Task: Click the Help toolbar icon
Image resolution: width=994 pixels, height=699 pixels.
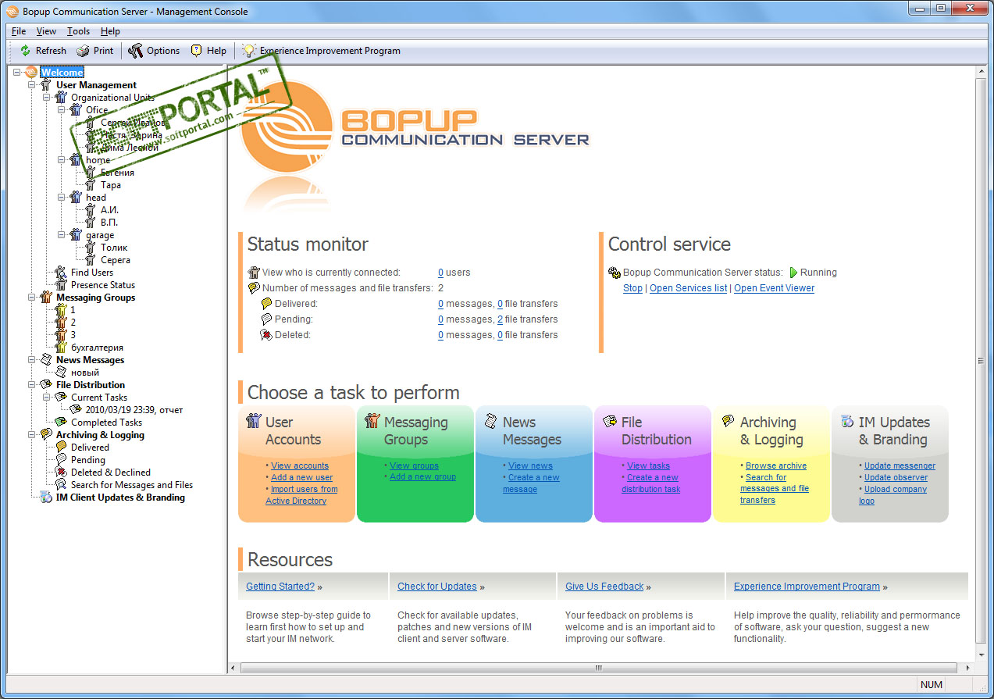Action: [x=197, y=51]
